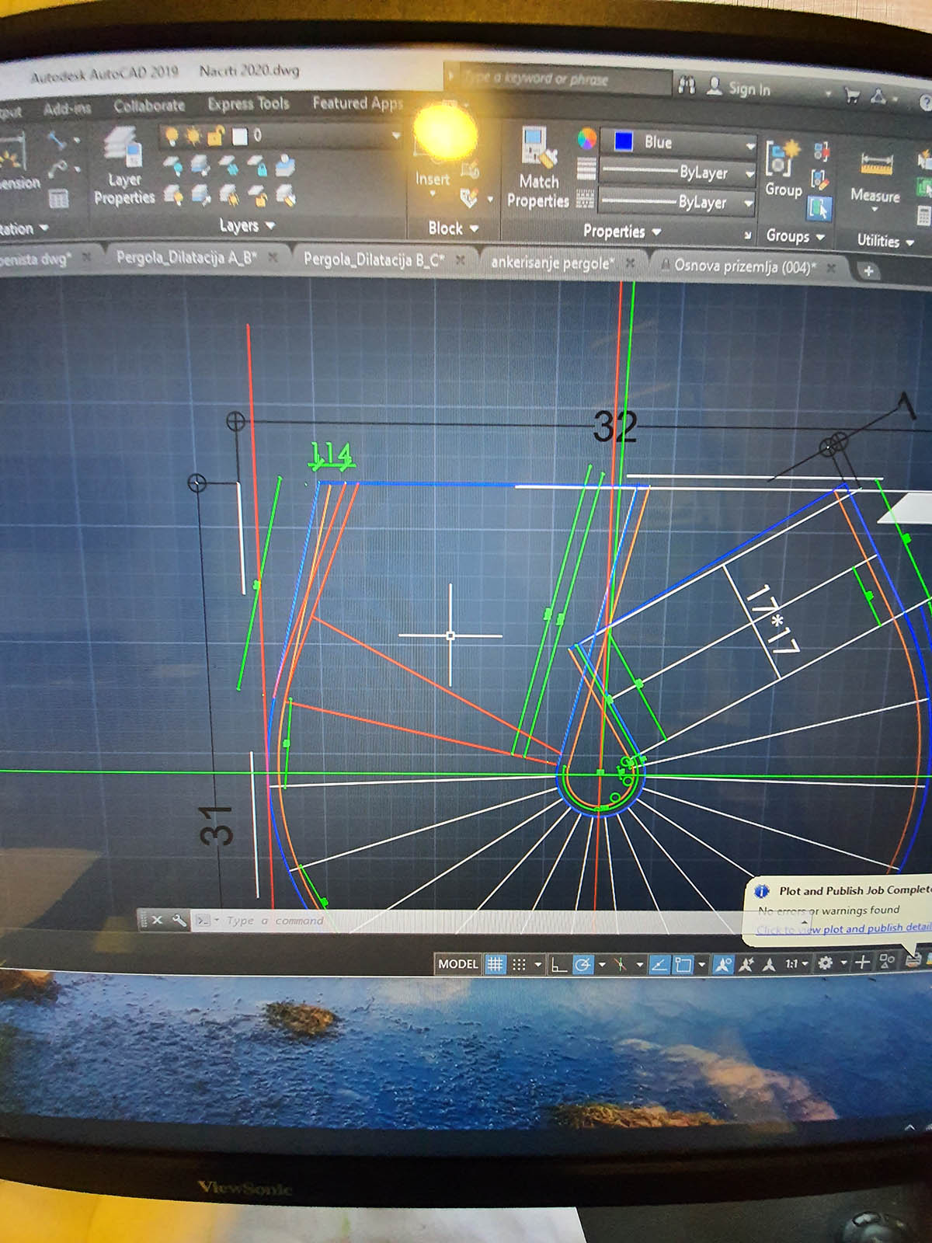Screen dimensions: 932x1243
Task: Close the command line with X button
Action: pos(157,921)
